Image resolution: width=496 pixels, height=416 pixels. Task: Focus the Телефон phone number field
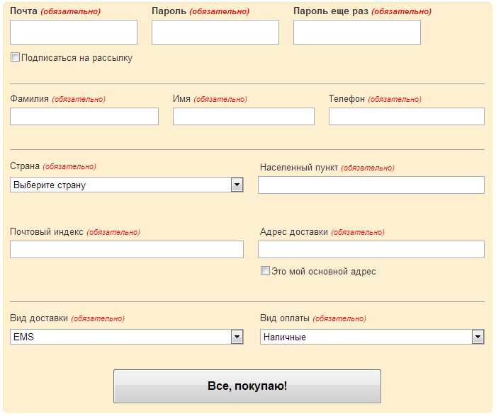pyautogui.click(x=407, y=117)
